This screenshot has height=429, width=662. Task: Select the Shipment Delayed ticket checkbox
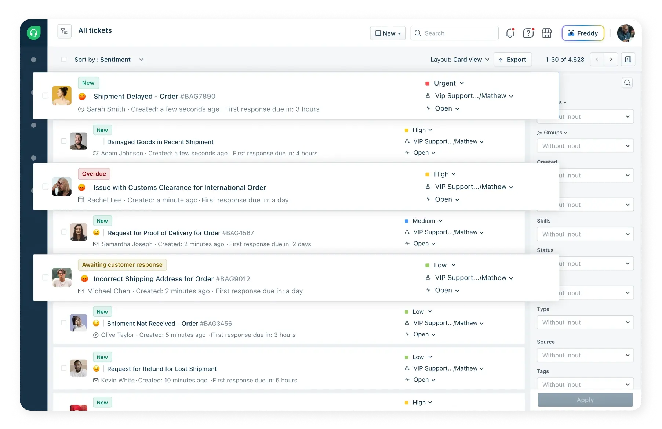pyautogui.click(x=46, y=95)
